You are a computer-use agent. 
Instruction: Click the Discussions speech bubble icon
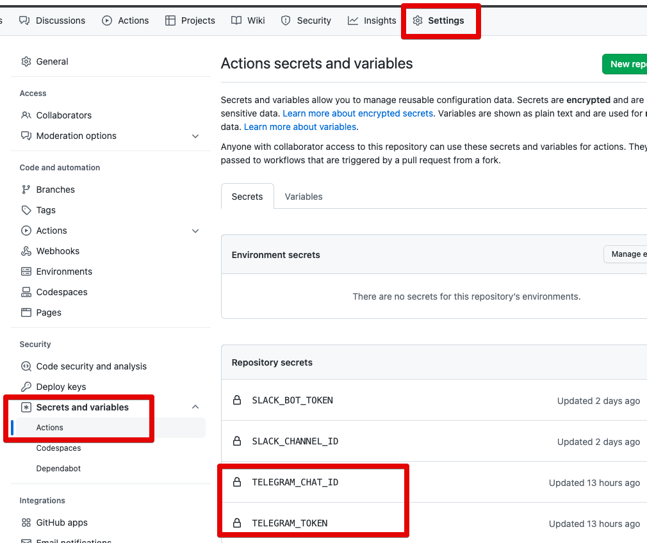24,20
